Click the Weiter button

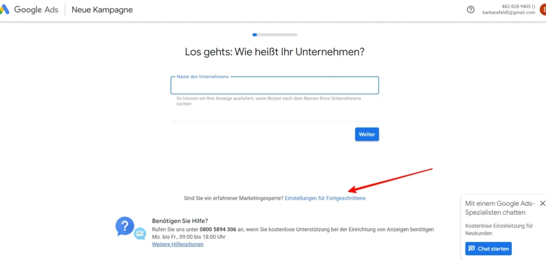click(x=367, y=134)
